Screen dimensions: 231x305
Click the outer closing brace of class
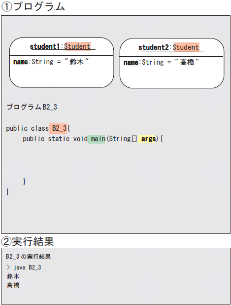coord(7,192)
